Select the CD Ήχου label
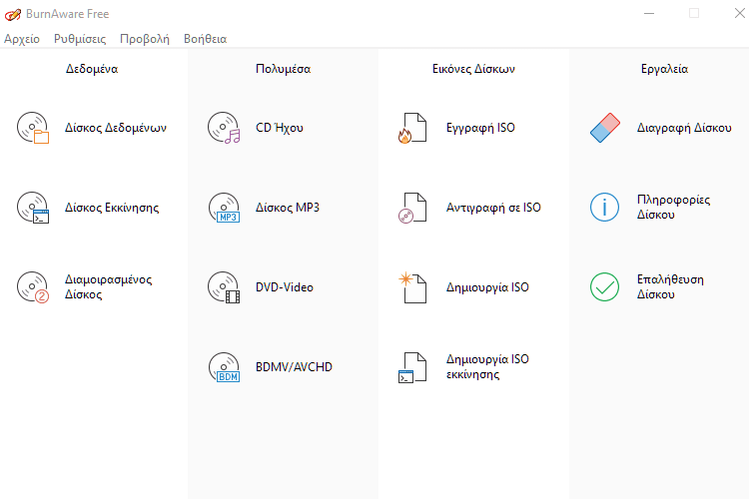The height and width of the screenshot is (499, 749). (280, 128)
